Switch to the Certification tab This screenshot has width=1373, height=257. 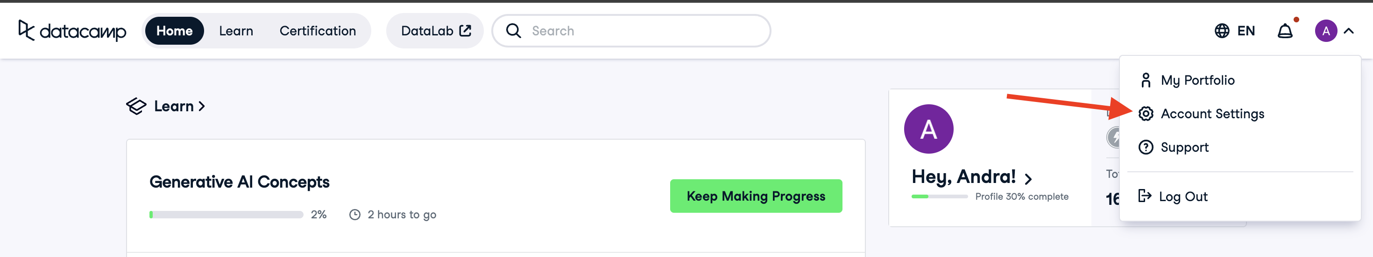click(x=318, y=31)
